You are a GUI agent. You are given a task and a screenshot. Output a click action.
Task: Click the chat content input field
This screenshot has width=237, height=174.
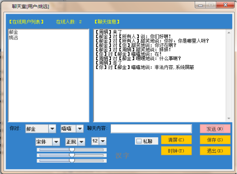pos(151,129)
